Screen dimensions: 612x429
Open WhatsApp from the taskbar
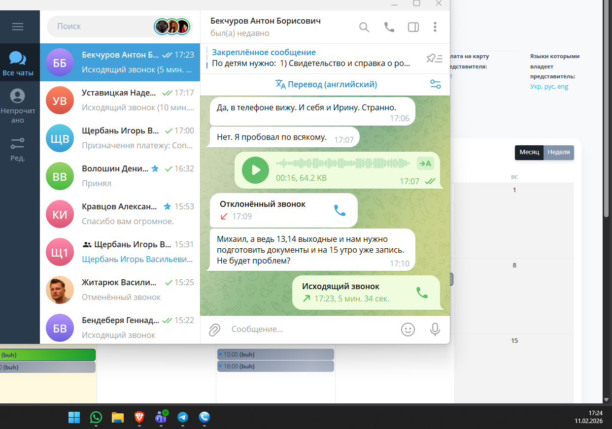[x=96, y=417]
